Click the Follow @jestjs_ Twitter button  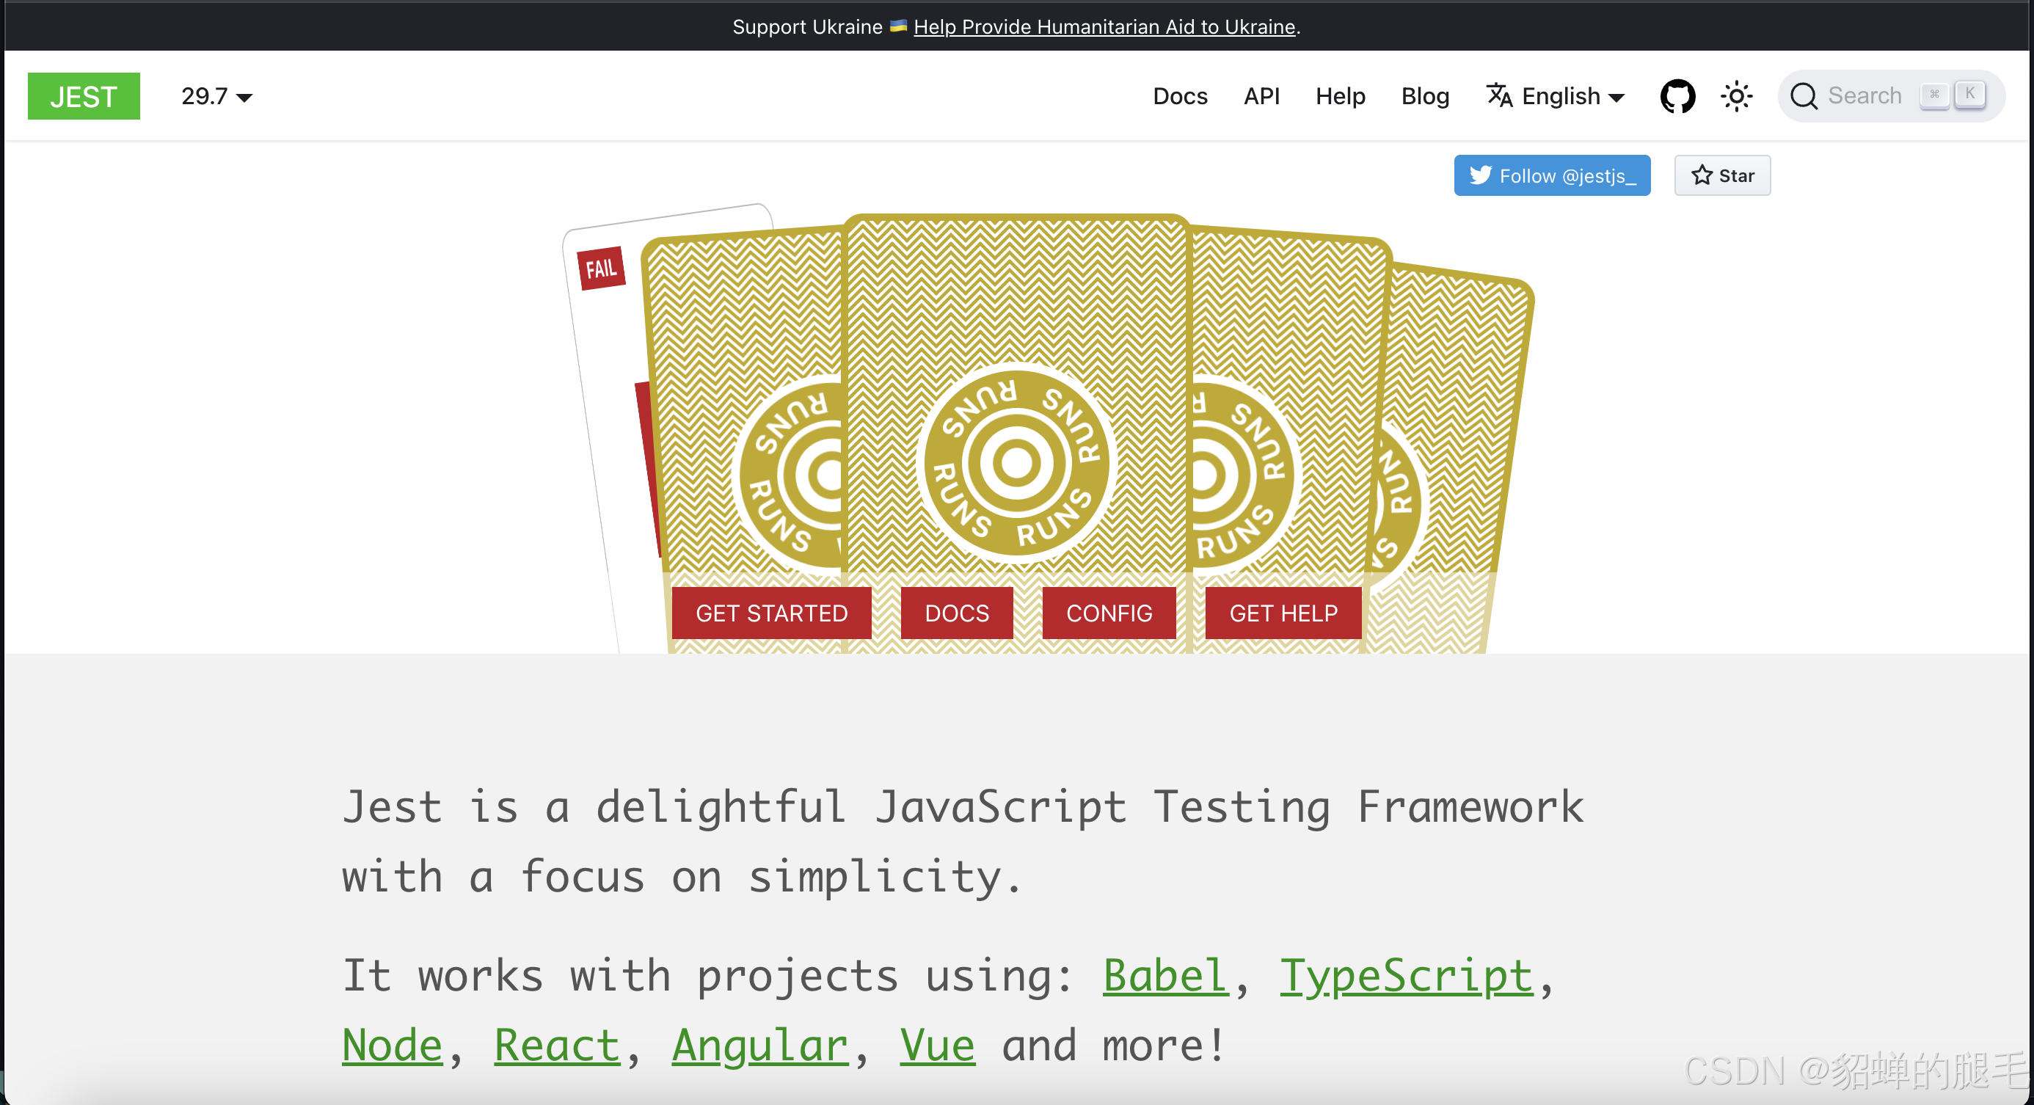(x=1552, y=175)
